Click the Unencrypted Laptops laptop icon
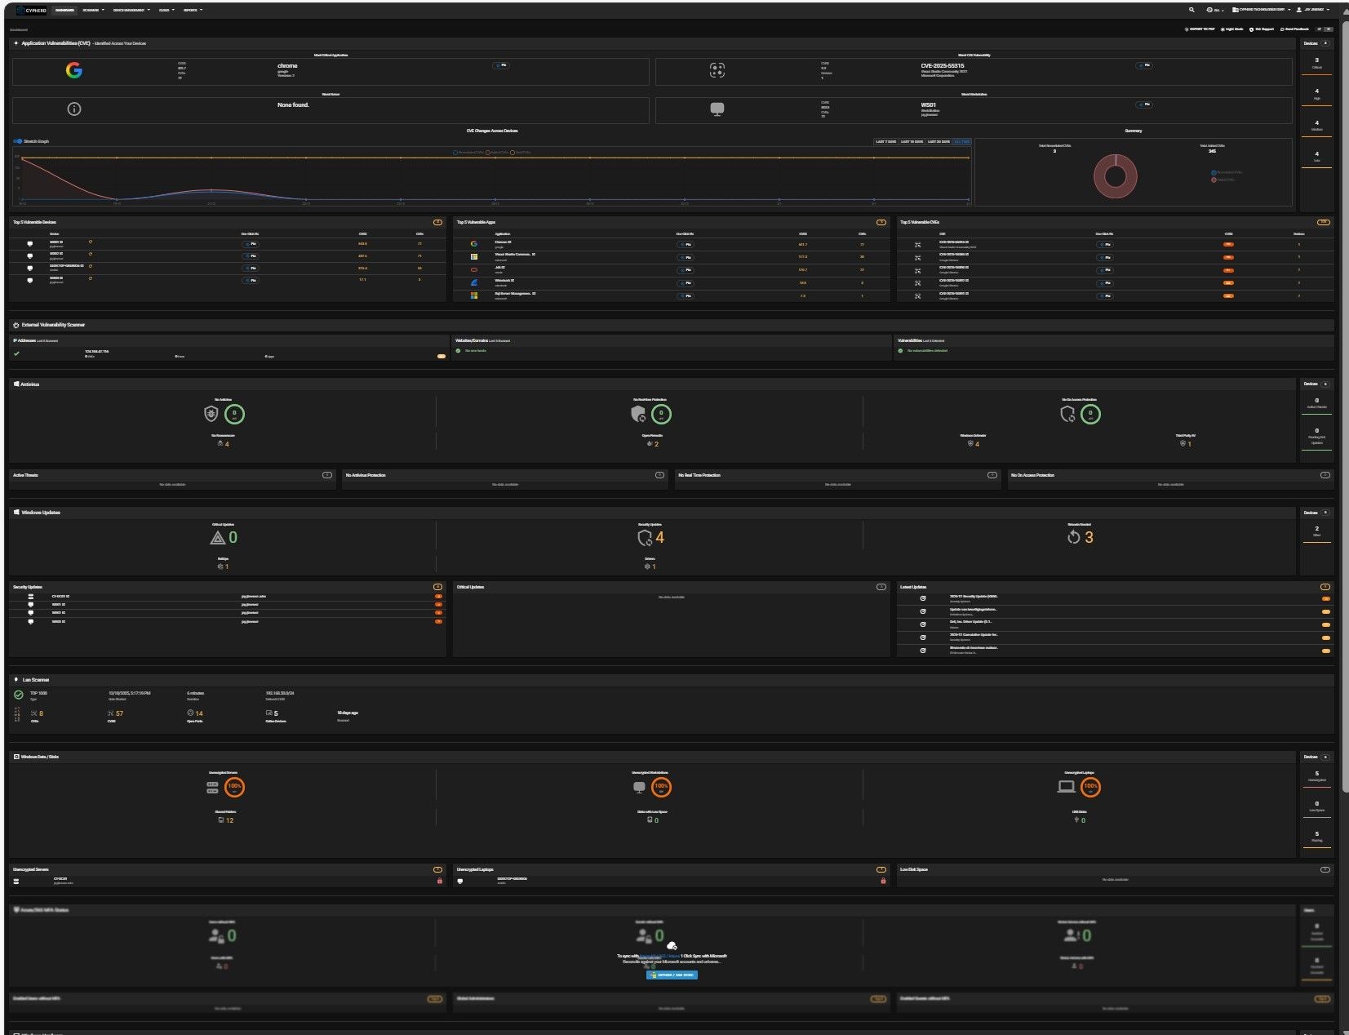The image size is (1349, 1035). (1066, 787)
